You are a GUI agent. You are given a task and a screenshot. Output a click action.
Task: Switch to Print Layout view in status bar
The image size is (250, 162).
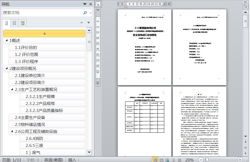pyautogui.click(x=155, y=160)
